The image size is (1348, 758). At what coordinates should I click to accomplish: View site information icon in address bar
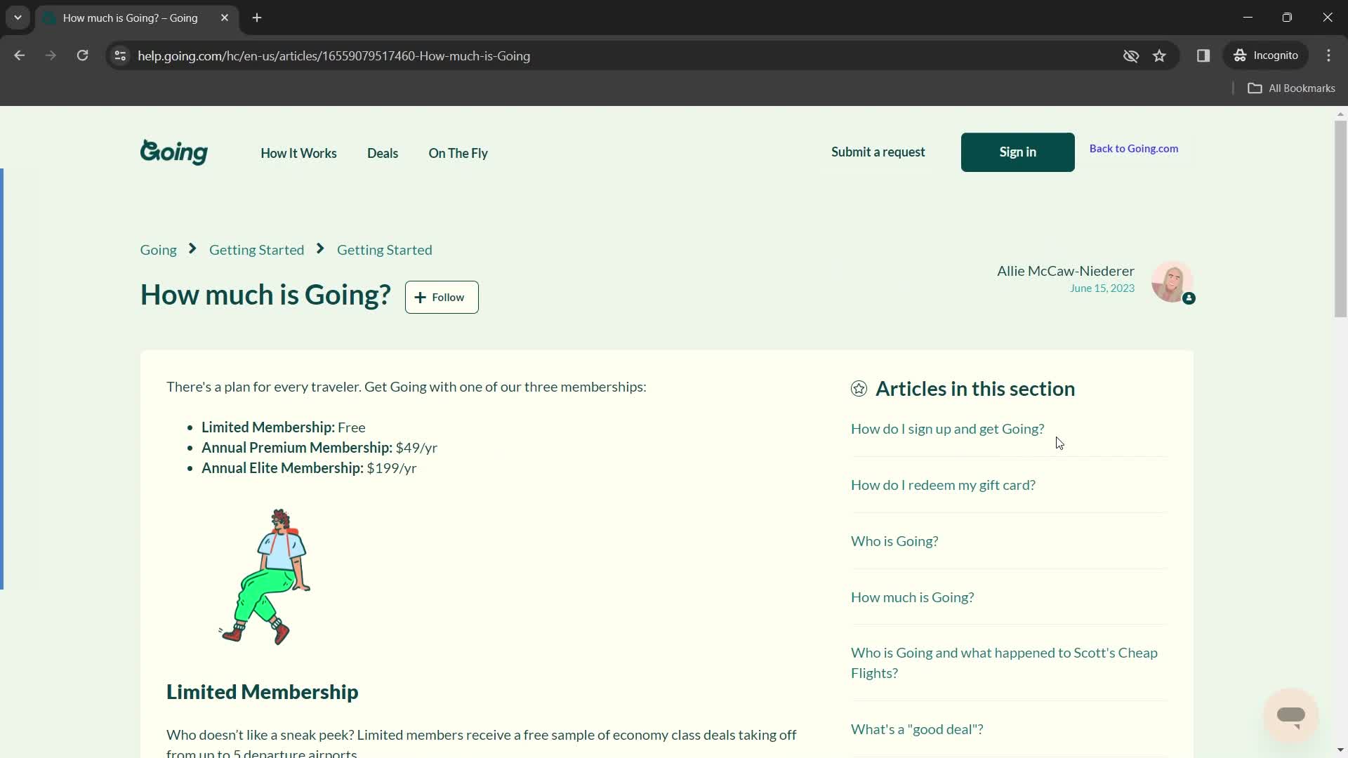coord(120,55)
